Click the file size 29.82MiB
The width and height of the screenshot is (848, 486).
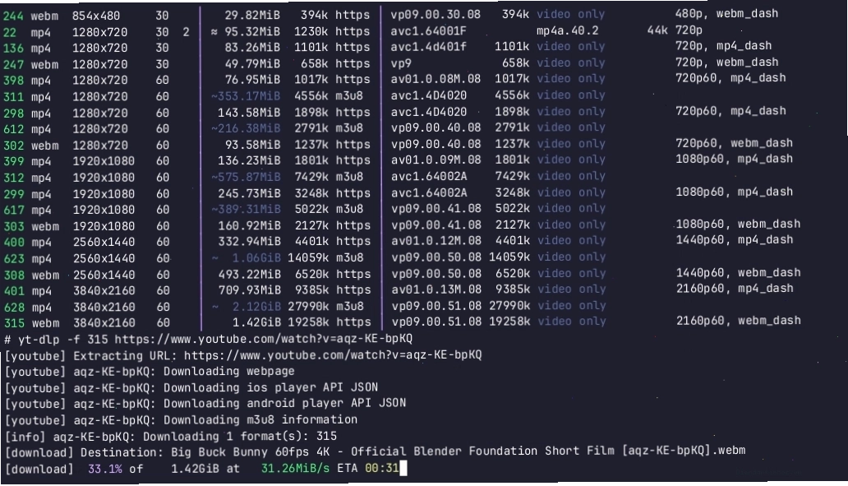[252, 16]
